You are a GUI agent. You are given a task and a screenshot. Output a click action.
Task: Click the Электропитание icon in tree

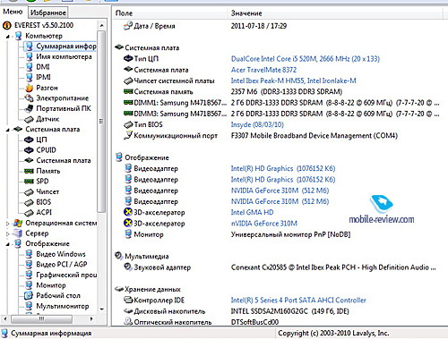29,98
